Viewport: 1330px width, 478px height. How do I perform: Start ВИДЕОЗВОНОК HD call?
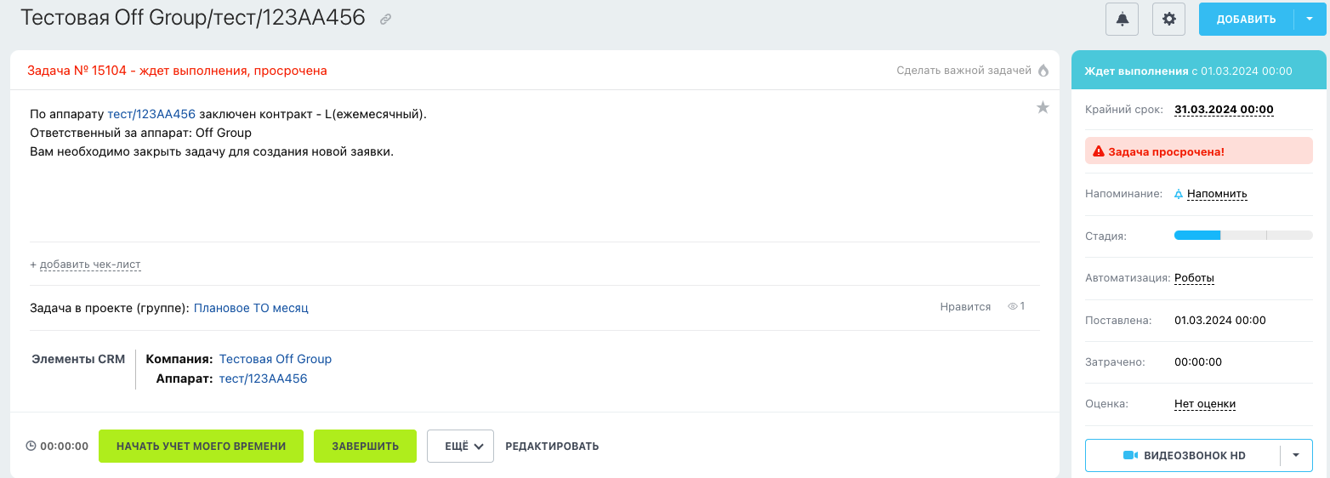pyautogui.click(x=1183, y=455)
